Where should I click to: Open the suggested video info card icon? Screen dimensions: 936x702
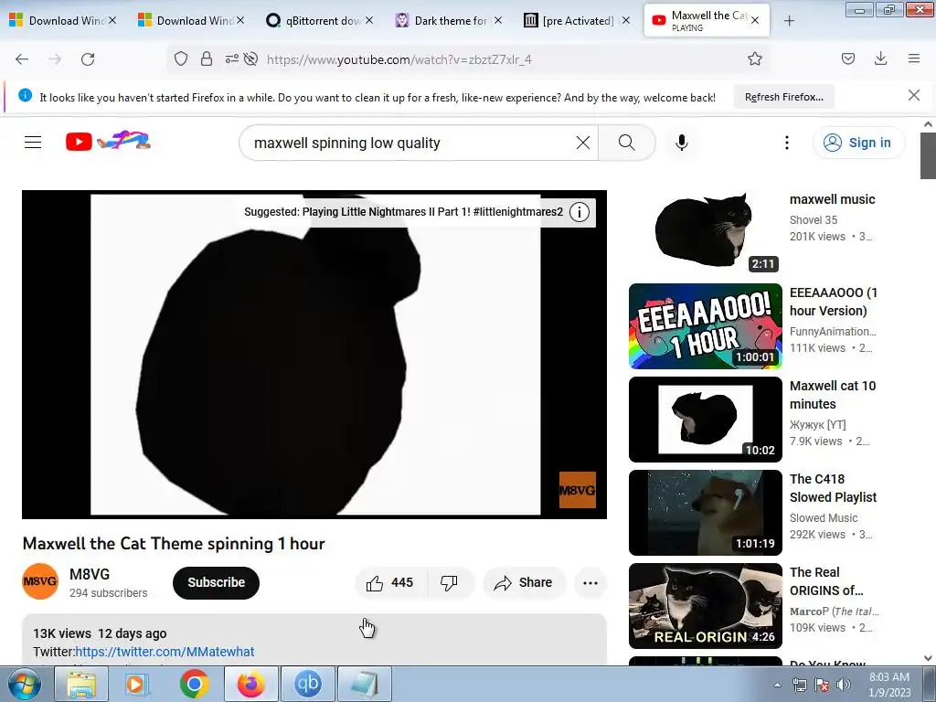(x=579, y=212)
